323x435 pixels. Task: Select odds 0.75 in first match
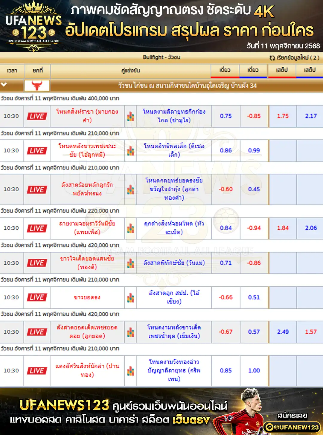pyautogui.click(x=226, y=116)
